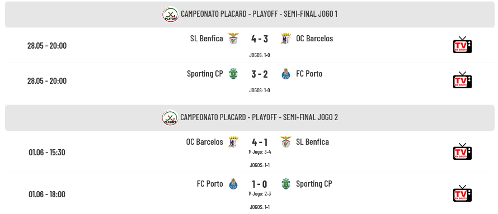The image size is (498, 214).
Task: Click the Playoff logo in the Jogo 2 header
Action: 170,118
